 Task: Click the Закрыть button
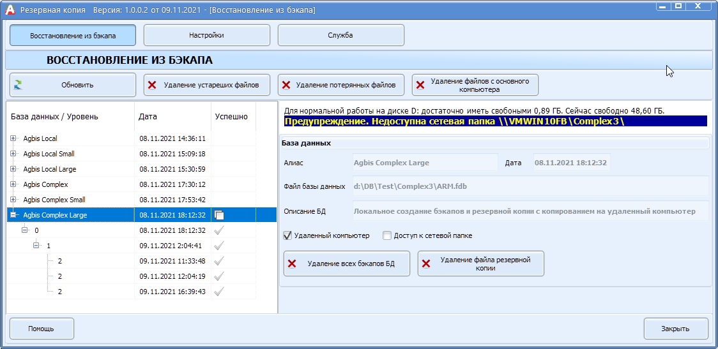tap(675, 329)
